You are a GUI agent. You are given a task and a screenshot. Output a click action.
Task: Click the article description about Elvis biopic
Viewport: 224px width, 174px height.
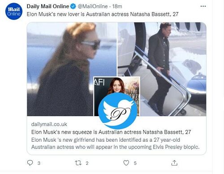pyautogui.click(x=115, y=144)
